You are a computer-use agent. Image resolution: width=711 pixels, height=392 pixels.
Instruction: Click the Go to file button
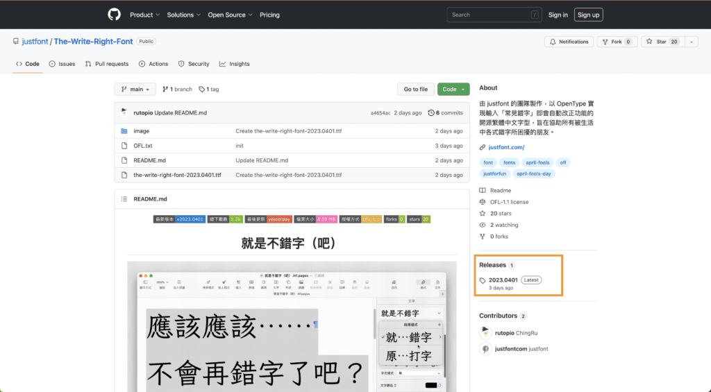416,90
